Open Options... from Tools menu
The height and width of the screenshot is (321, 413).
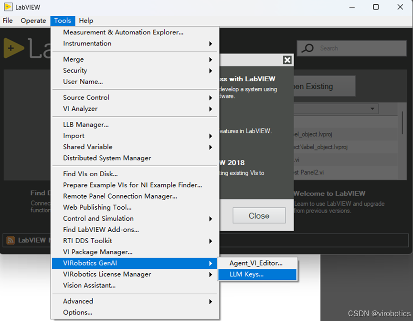[135, 312]
